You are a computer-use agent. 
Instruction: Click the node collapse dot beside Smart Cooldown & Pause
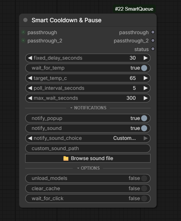coord(25,20)
